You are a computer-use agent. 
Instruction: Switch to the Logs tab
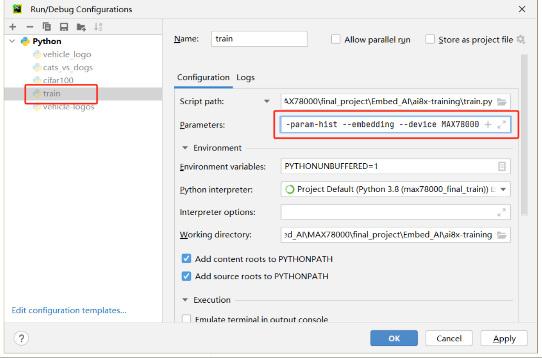pyautogui.click(x=246, y=77)
